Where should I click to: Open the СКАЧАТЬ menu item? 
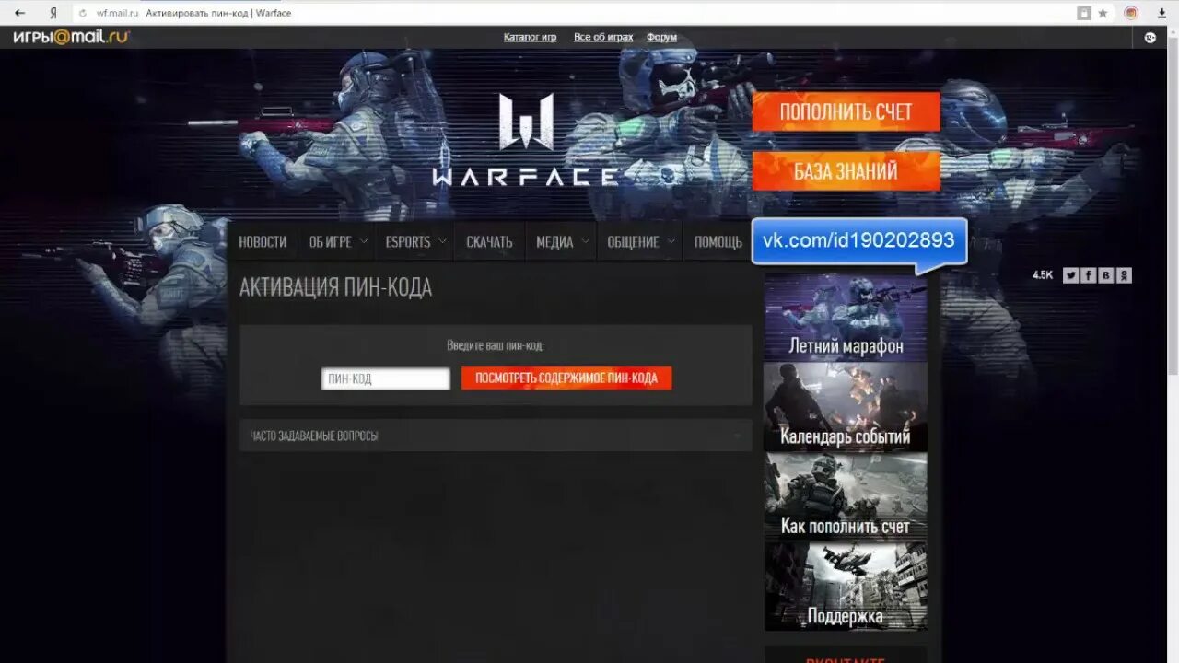coord(489,241)
